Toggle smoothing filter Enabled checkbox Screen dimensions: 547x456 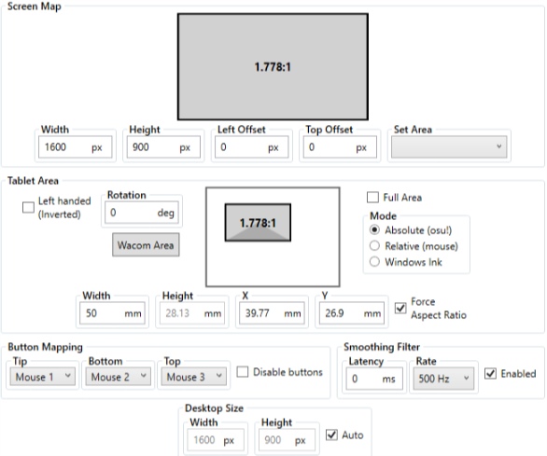[490, 373]
